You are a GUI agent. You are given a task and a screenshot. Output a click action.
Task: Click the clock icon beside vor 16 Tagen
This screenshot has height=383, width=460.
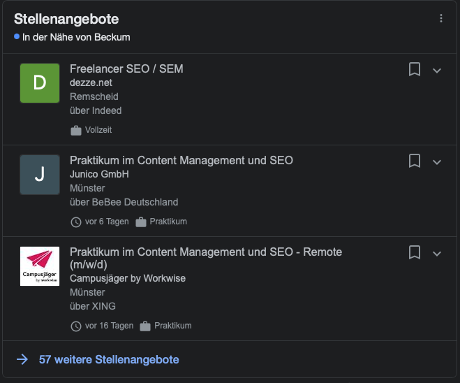(x=76, y=326)
